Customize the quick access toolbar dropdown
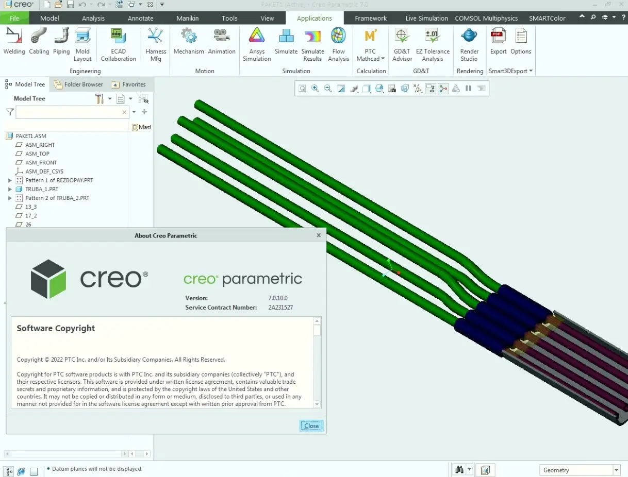This screenshot has width=628, height=477. pyautogui.click(x=162, y=5)
